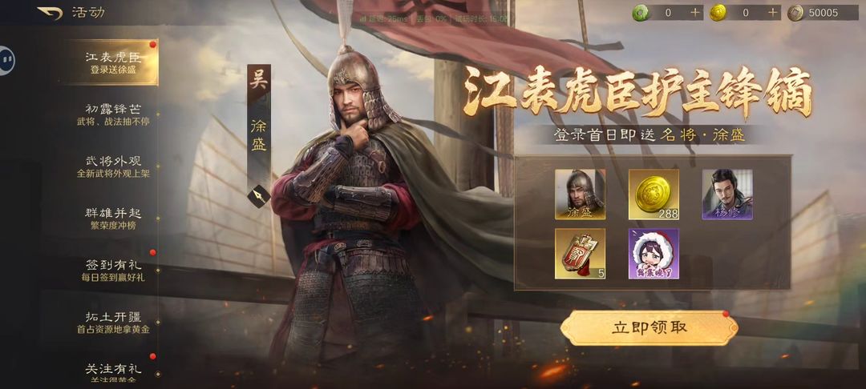View the 288 gold coin reward
Screen dimensions: 866x389
pyautogui.click(x=654, y=194)
